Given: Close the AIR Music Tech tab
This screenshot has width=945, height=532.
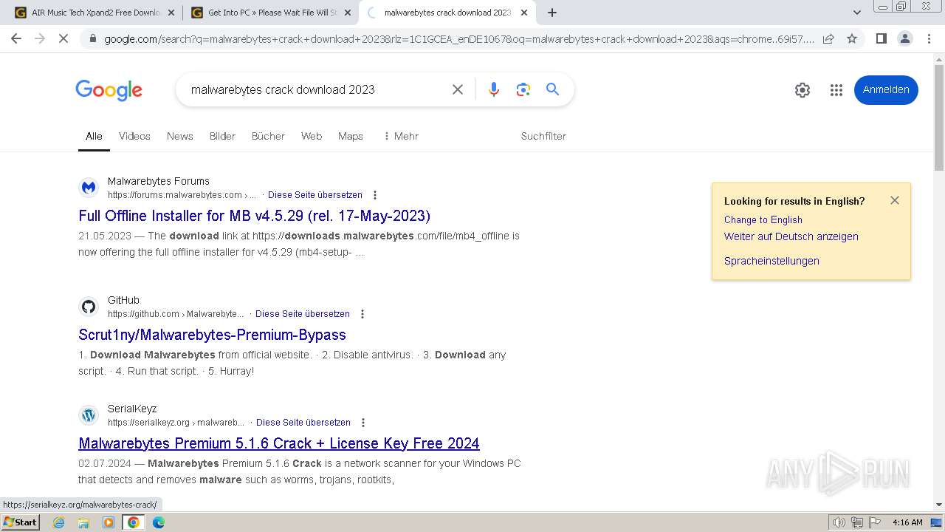Looking at the screenshot, I should click(171, 13).
